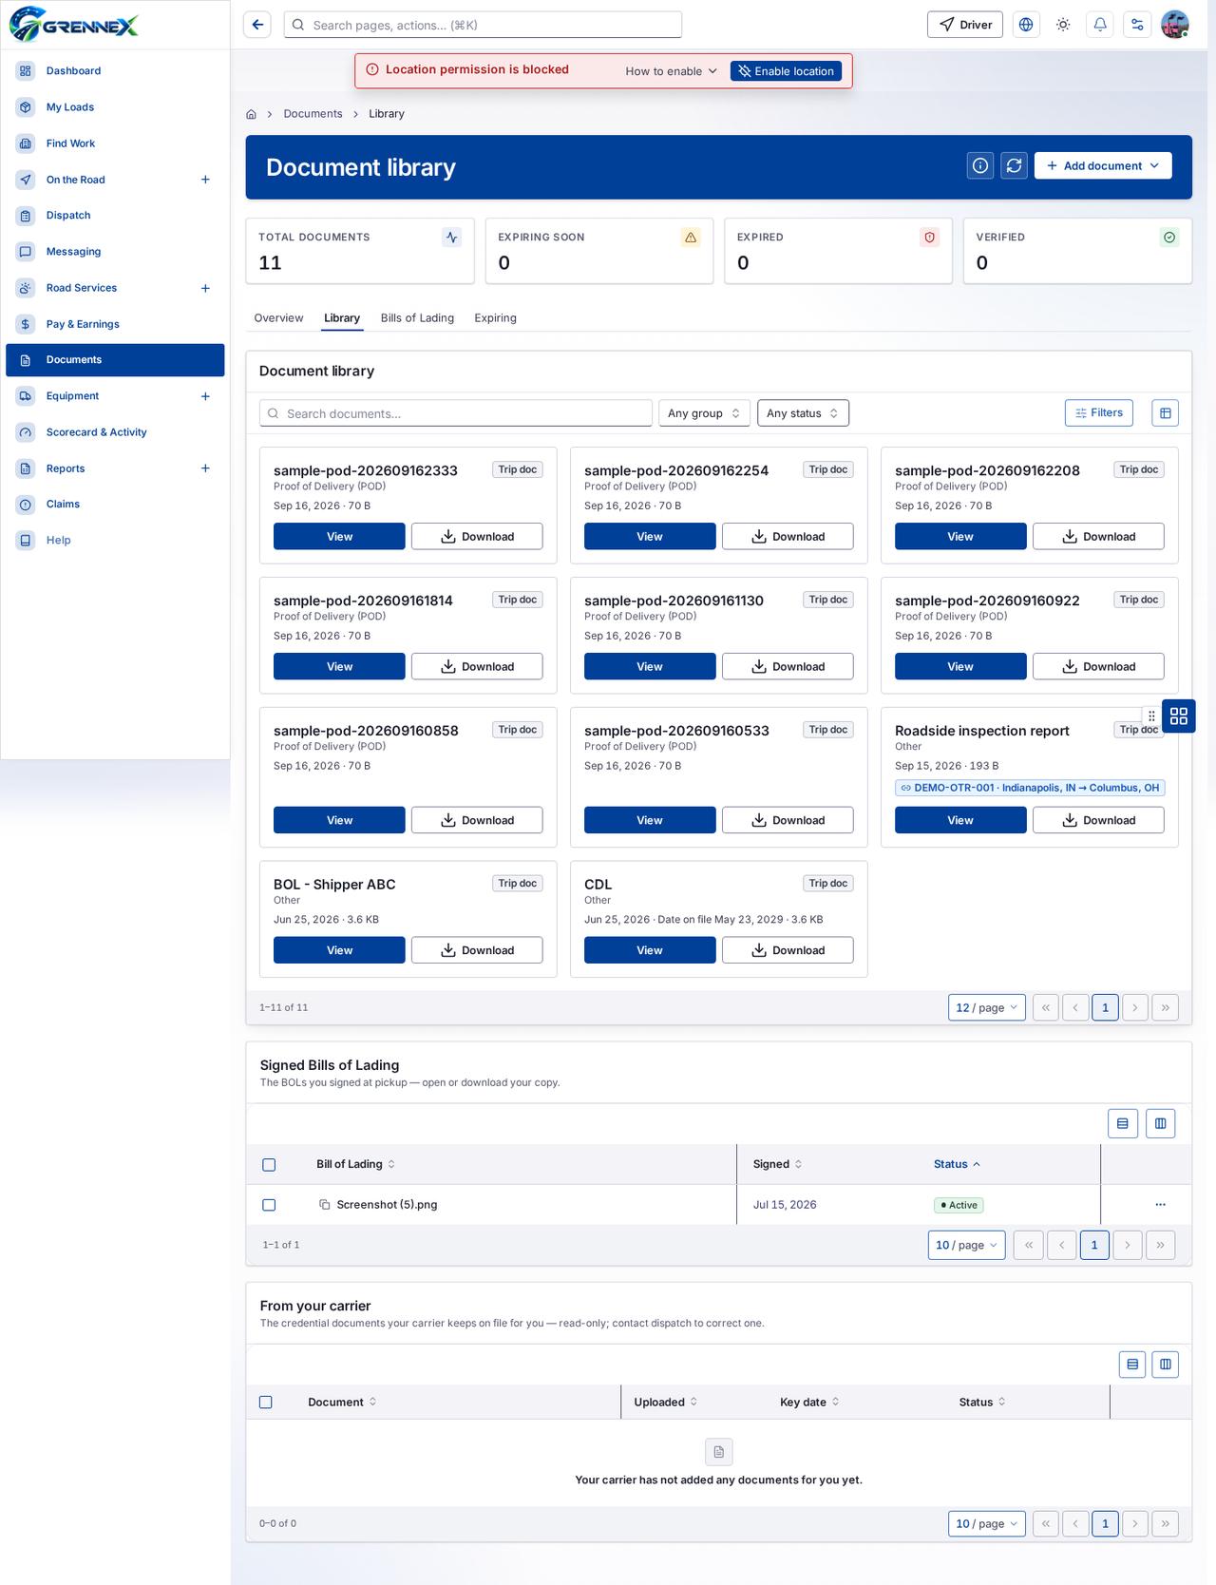This screenshot has height=1585, width=1216.
Task: Click the Enable location button
Action: pyautogui.click(x=786, y=71)
